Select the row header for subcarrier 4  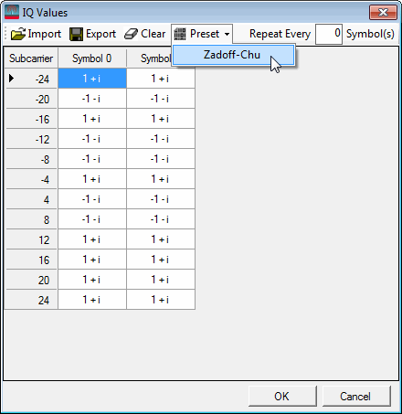click(31, 199)
